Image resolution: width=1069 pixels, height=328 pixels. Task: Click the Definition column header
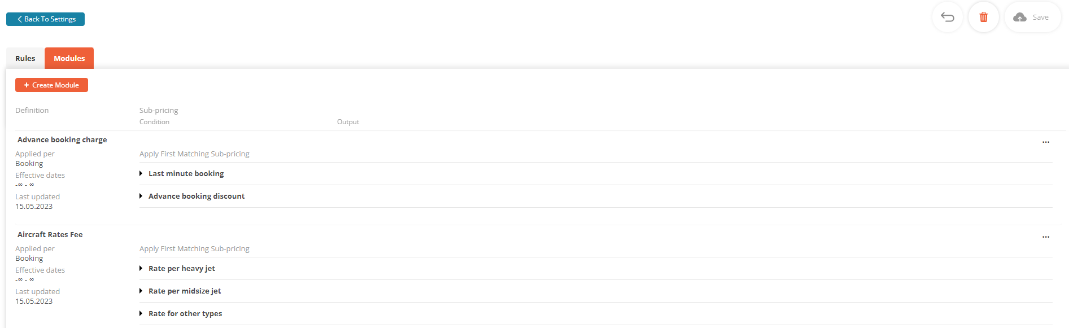click(x=32, y=111)
